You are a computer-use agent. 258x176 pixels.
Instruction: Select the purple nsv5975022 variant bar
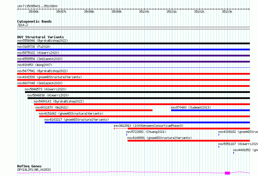(x=133, y=56)
